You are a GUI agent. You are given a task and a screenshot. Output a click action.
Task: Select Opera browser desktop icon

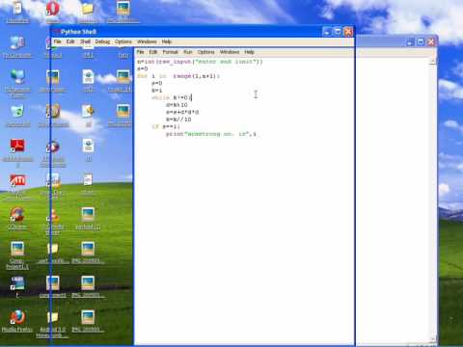(52, 12)
